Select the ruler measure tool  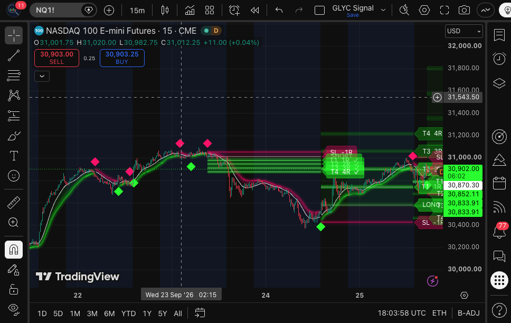tap(14, 203)
